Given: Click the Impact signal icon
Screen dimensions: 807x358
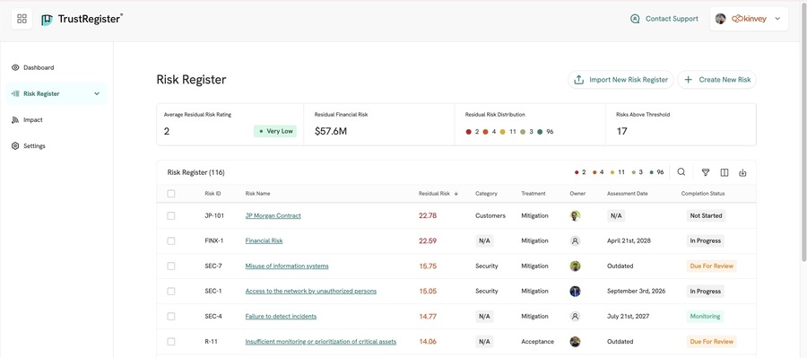Looking at the screenshot, I should point(15,120).
